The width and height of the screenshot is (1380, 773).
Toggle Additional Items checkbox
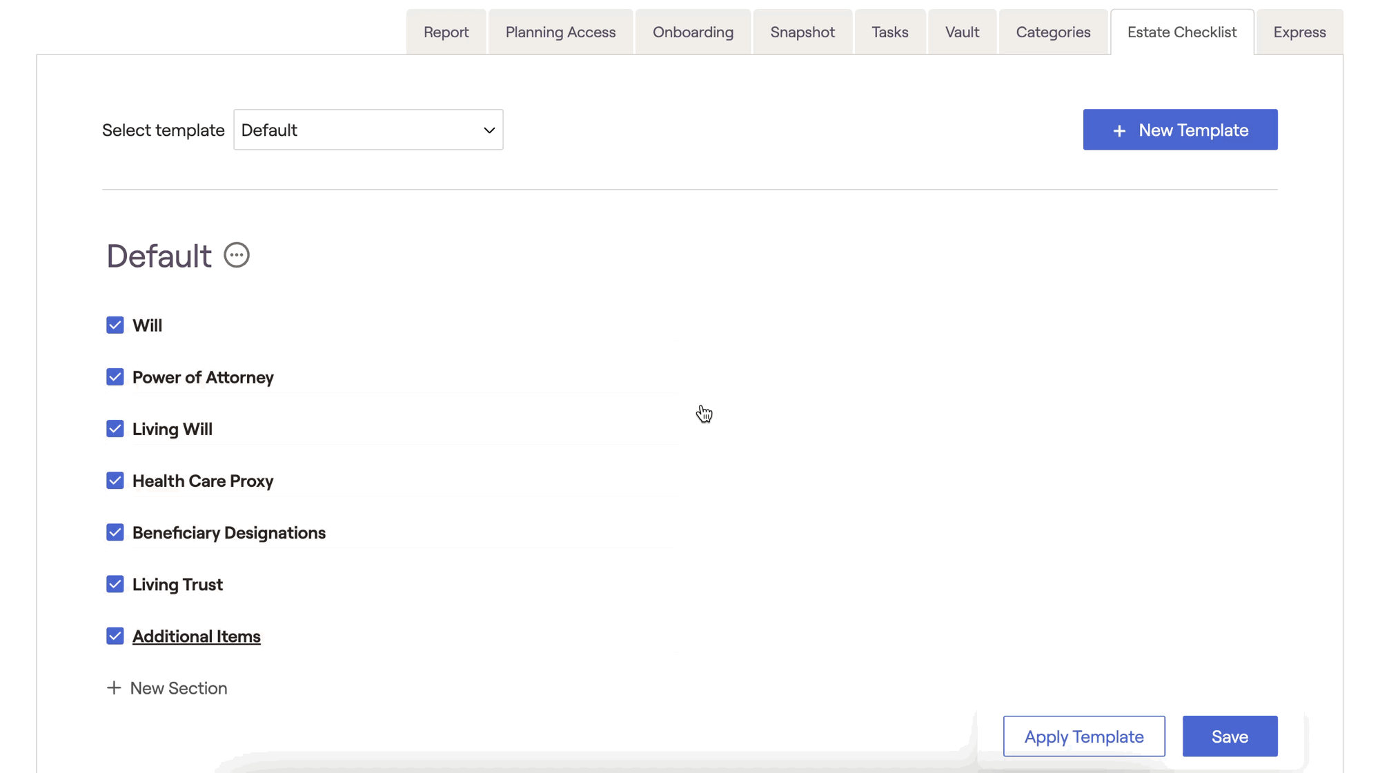(115, 636)
